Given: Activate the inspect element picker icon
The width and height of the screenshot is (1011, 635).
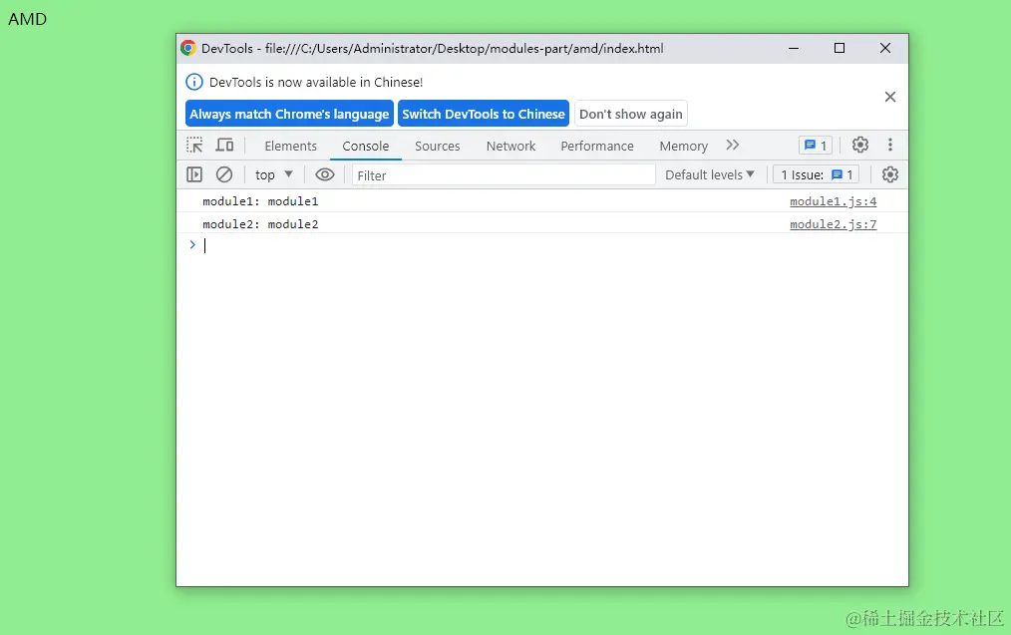Looking at the screenshot, I should point(194,146).
